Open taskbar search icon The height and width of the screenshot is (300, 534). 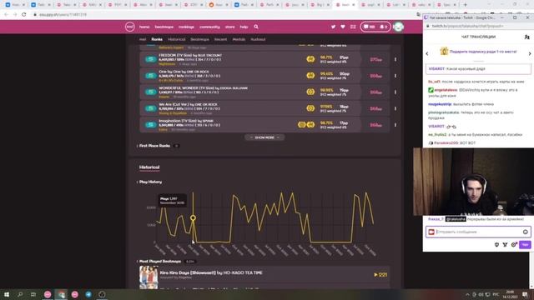20,294
